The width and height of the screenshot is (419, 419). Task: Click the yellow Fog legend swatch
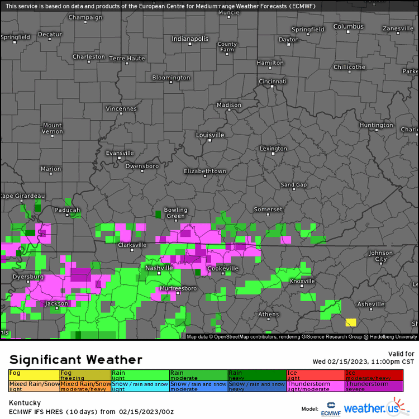coord(34,375)
